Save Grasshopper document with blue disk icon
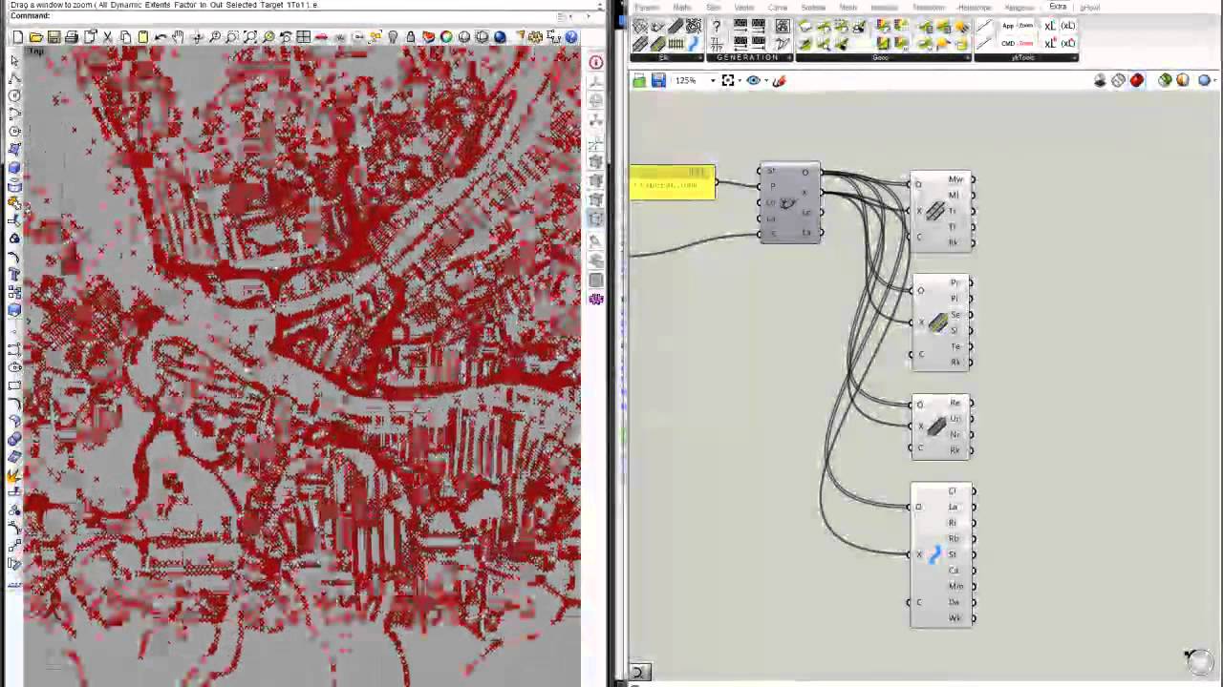 tap(658, 81)
